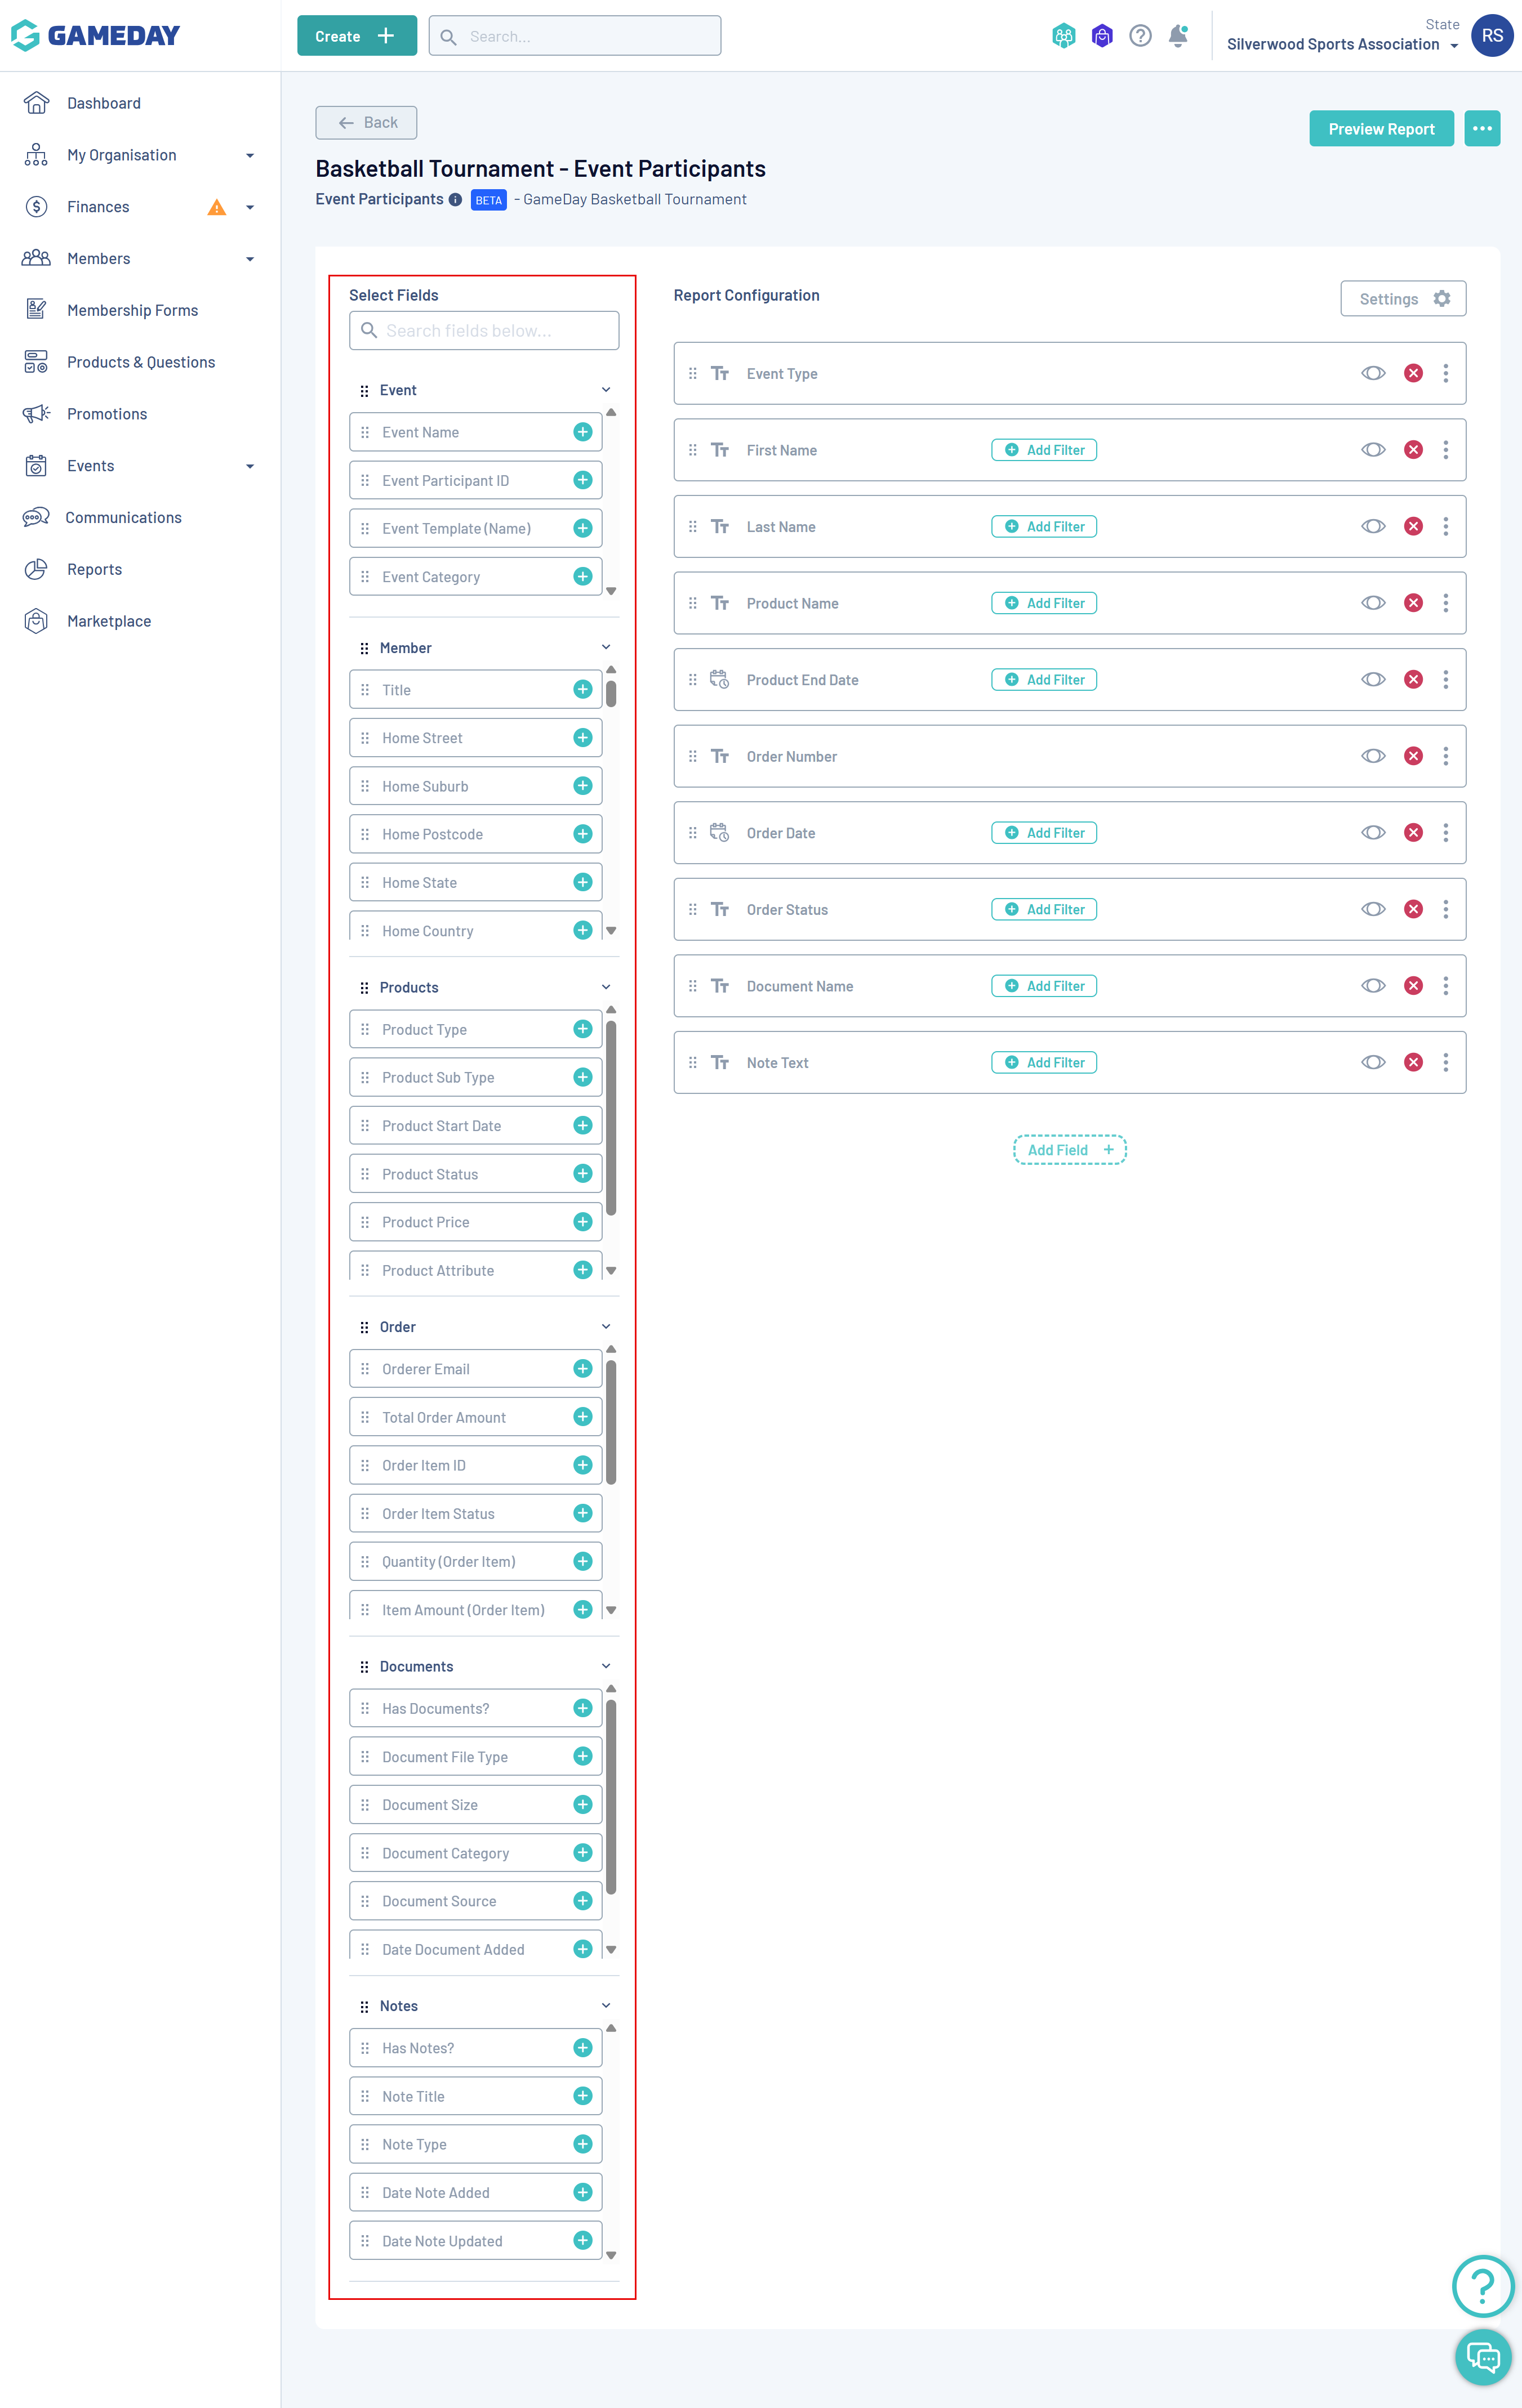Add the Product Price field with plus icon
This screenshot has height=2408, width=1522.
click(582, 1222)
